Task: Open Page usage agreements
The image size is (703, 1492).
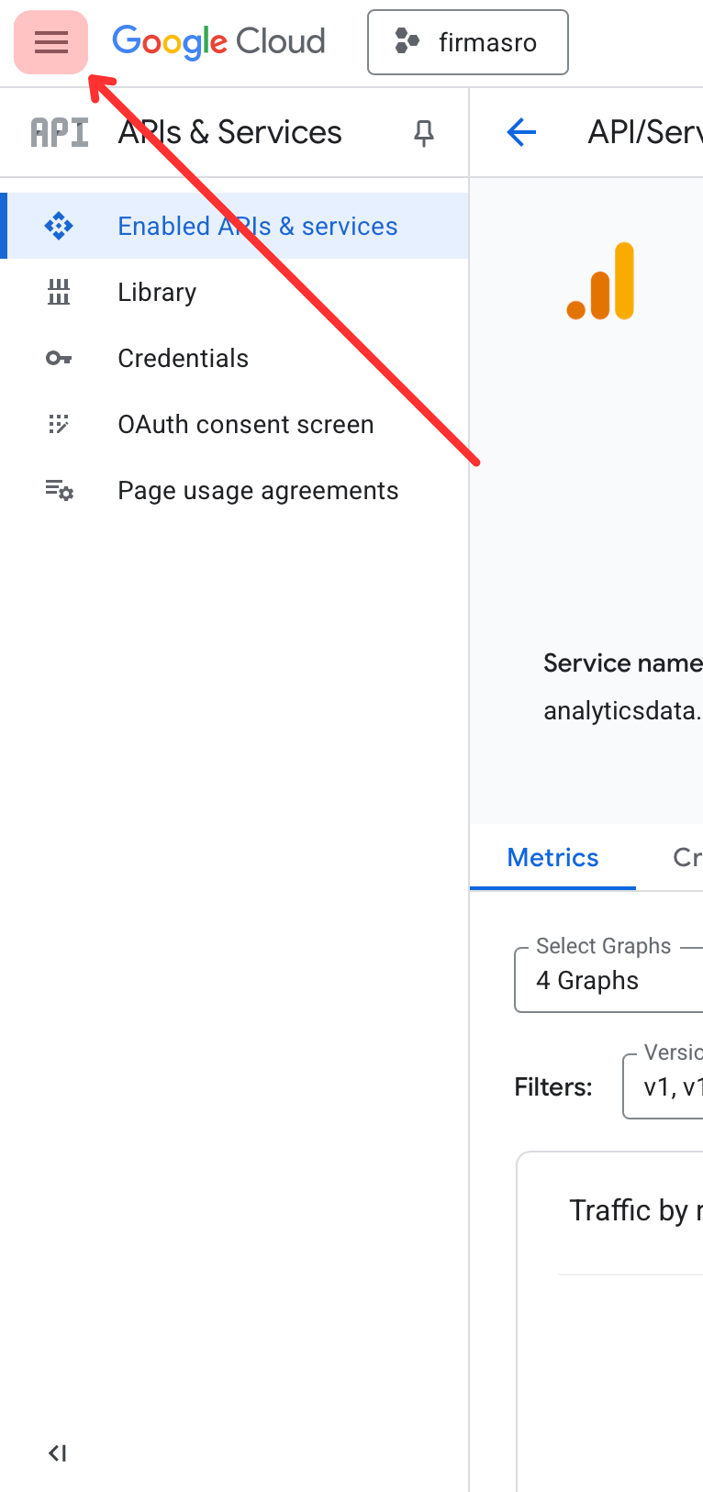Action: [234, 490]
